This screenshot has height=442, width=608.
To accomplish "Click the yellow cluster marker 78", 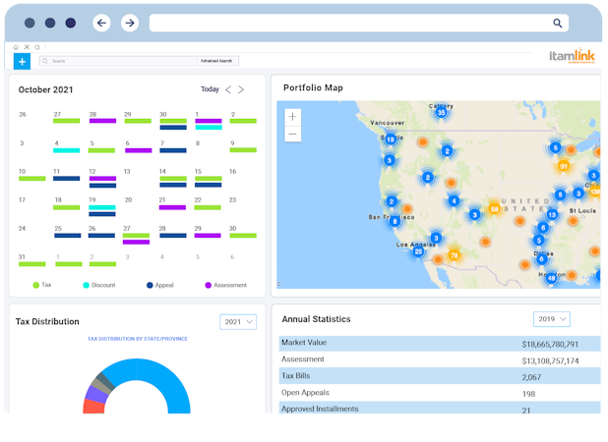I will click(455, 255).
